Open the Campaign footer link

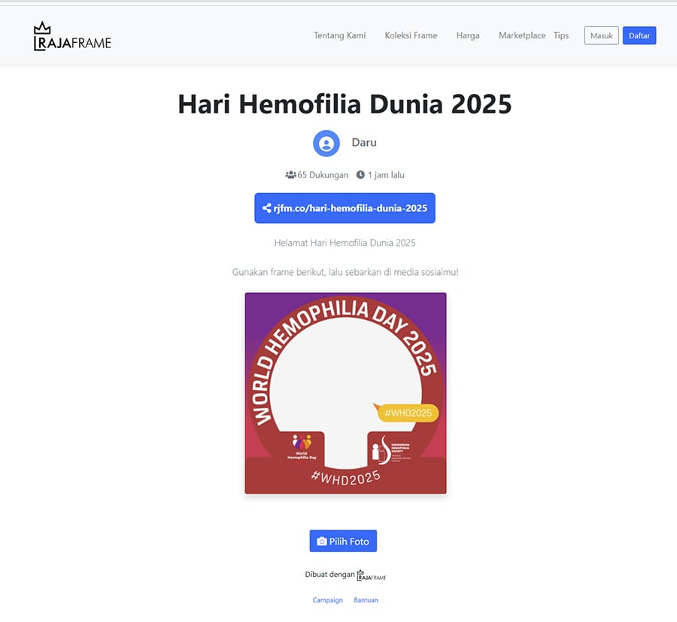pyautogui.click(x=327, y=600)
